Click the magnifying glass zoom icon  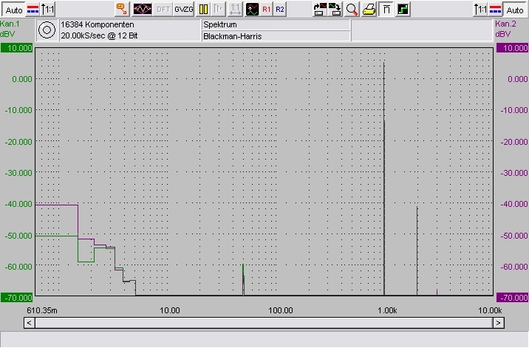352,10
